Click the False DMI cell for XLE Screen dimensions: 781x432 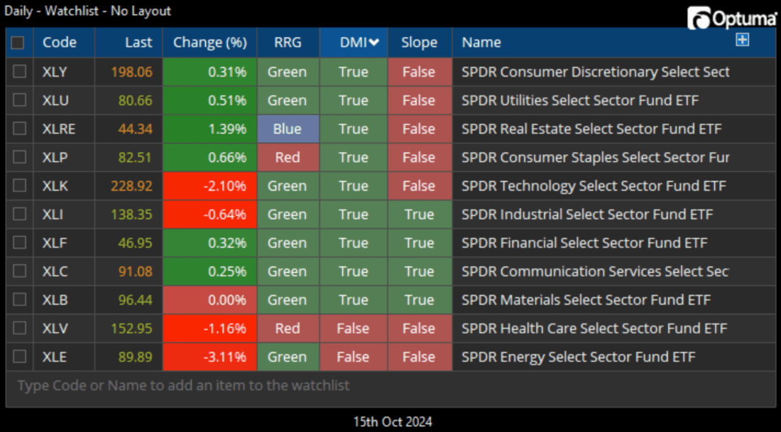tap(354, 357)
